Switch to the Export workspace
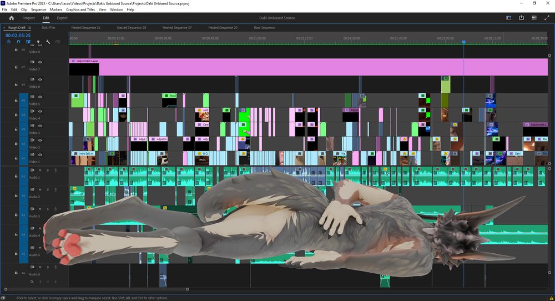Image resolution: width=555 pixels, height=301 pixels. (x=62, y=18)
